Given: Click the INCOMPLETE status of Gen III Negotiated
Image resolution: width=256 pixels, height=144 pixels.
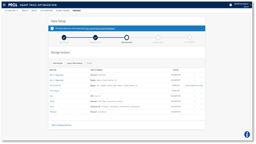Looking at the screenshot, I should [176, 75].
